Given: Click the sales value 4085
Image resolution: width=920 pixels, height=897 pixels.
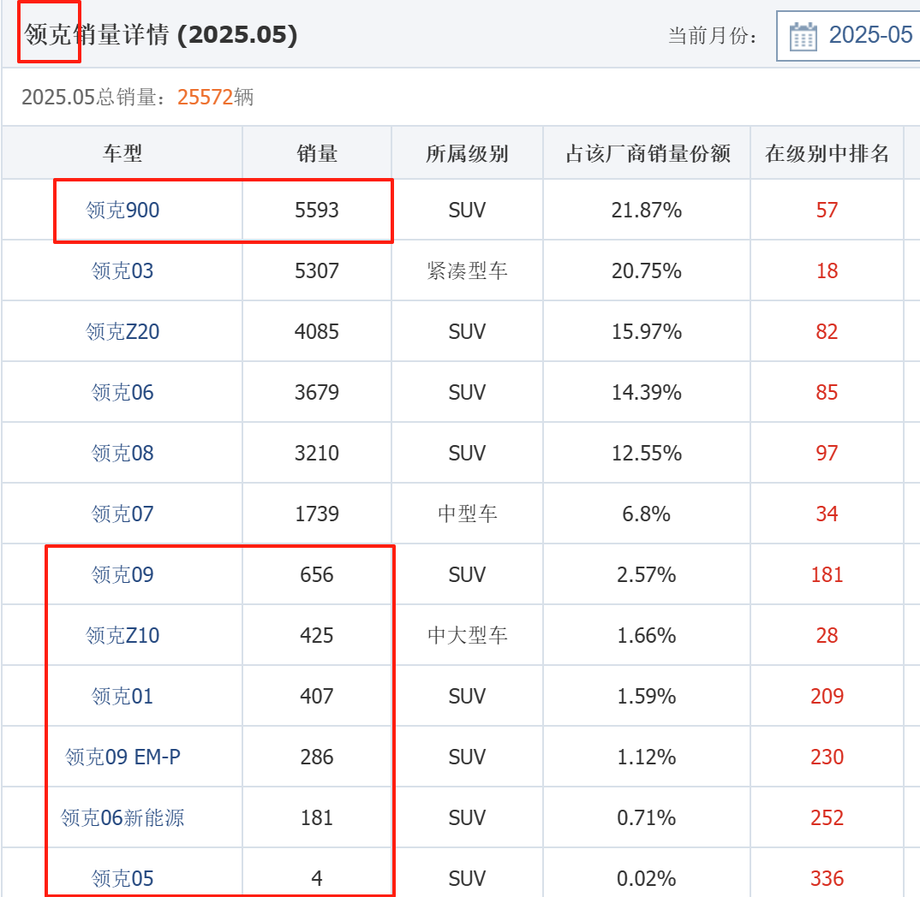Looking at the screenshot, I should 317,332.
